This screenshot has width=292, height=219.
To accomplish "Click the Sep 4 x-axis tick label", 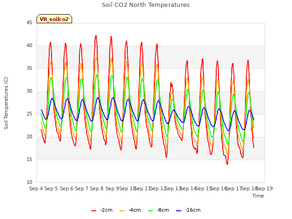I will (36, 188).
